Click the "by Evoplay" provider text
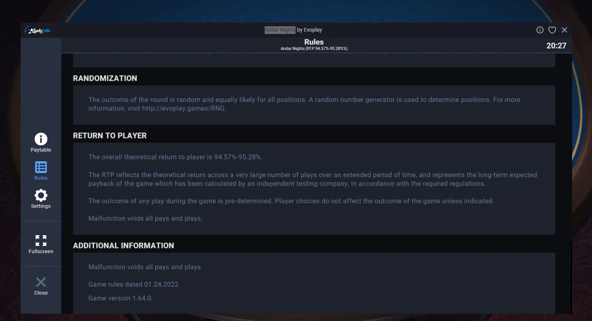592x321 pixels. pos(309,30)
